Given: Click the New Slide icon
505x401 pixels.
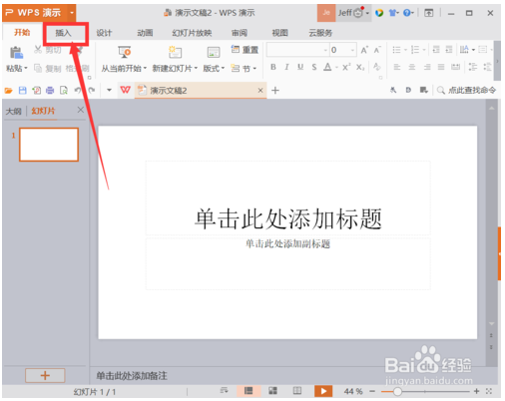Looking at the screenshot, I should [175, 52].
